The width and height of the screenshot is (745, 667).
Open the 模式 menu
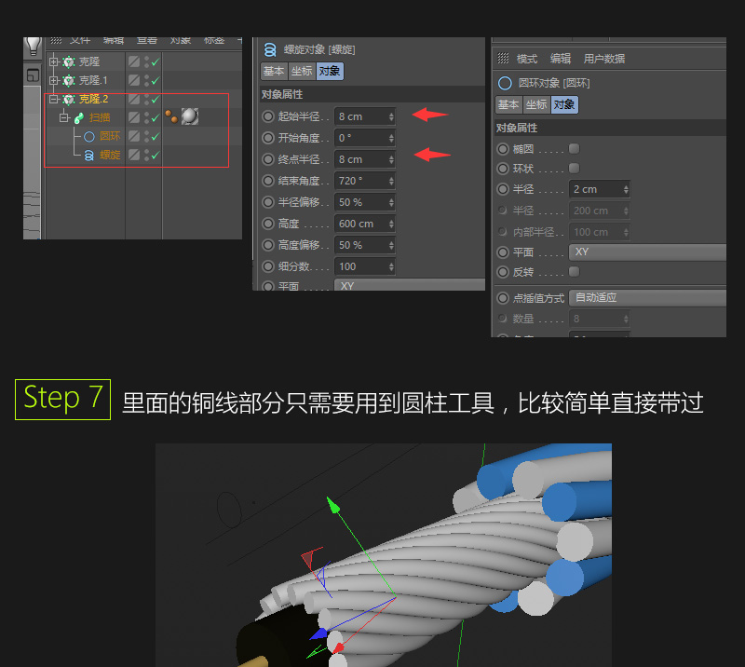527,59
